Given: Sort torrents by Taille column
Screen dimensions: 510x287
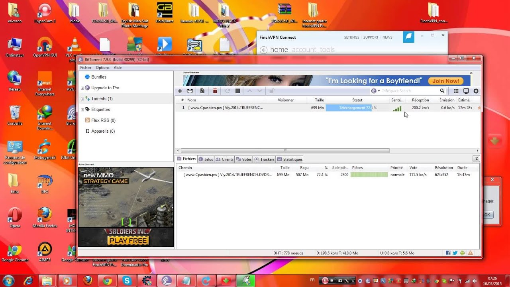Looking at the screenshot, I should (x=319, y=100).
